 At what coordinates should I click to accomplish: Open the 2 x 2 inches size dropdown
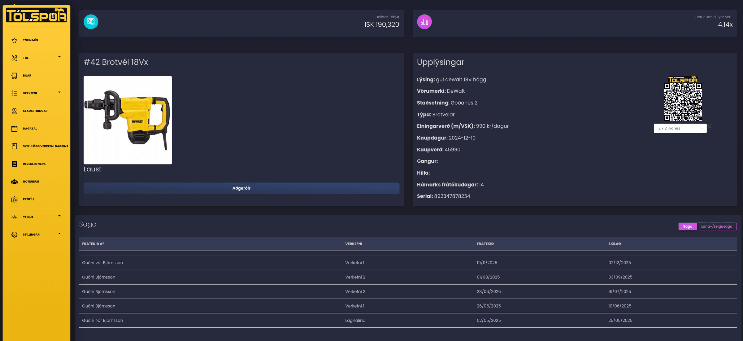[680, 128]
